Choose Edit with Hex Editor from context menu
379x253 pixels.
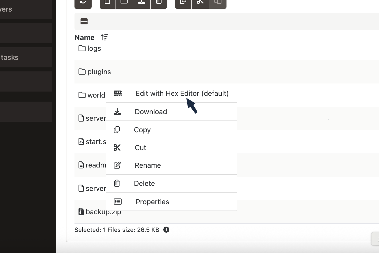[x=182, y=93]
